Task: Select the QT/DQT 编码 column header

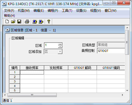Action: click(x=111, y=68)
